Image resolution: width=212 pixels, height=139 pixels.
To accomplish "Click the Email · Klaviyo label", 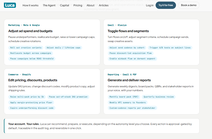I will (117, 25).
